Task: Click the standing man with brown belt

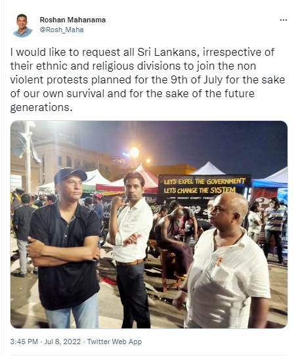Action: (x=130, y=248)
